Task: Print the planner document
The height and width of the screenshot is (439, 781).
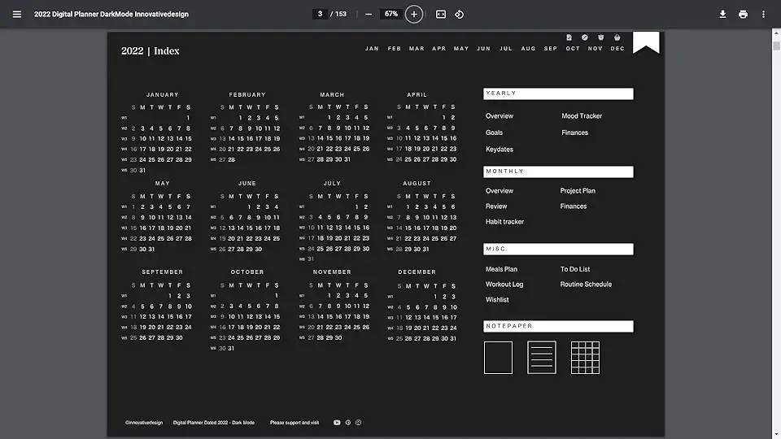Action: pyautogui.click(x=743, y=14)
